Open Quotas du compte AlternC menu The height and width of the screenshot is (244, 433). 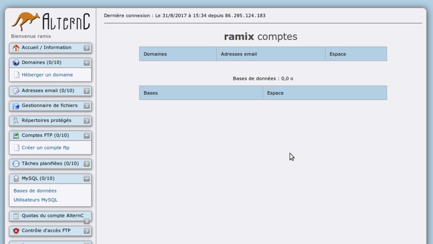(x=52, y=216)
